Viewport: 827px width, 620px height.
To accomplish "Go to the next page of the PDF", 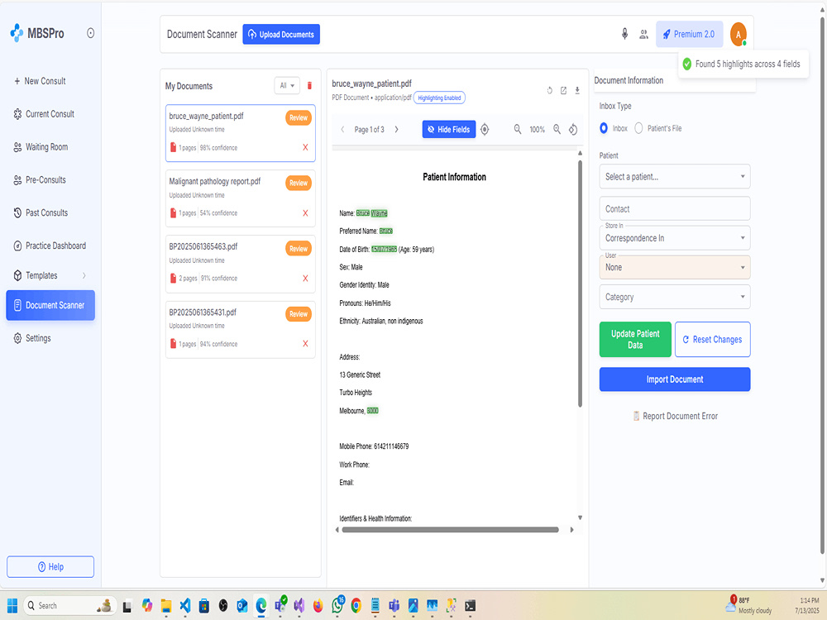I will click(x=397, y=129).
